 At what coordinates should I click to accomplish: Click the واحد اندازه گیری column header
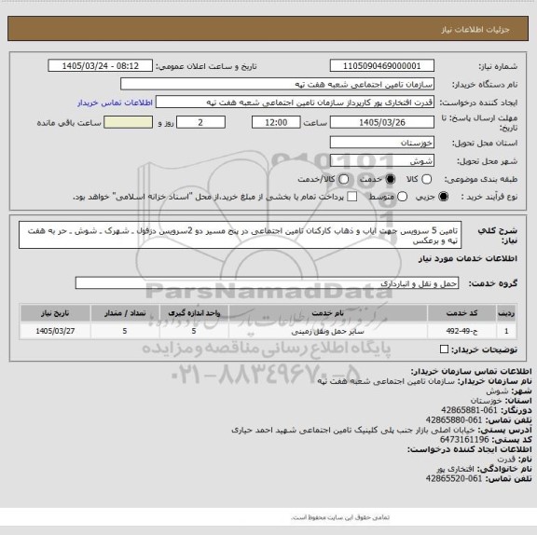click(194, 313)
